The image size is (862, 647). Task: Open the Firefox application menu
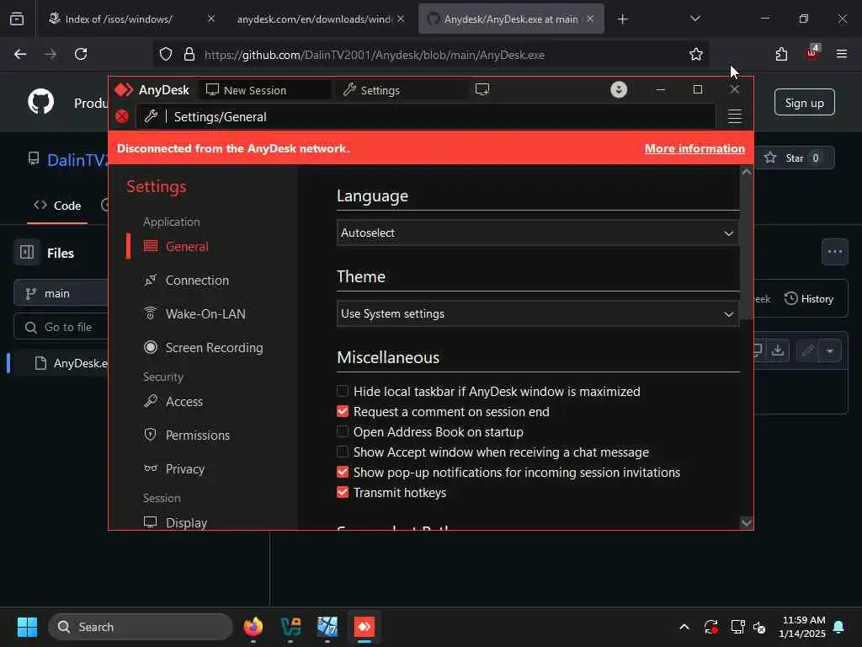click(x=841, y=54)
